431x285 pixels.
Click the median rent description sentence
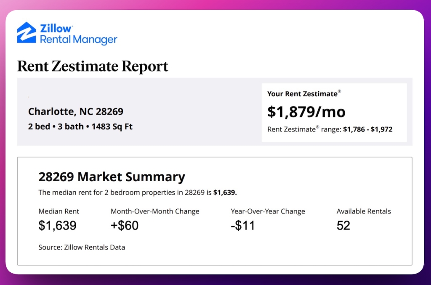(138, 193)
